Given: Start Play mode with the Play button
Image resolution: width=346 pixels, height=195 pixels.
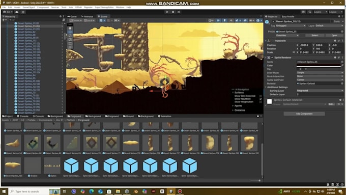Looking at the screenshot, I should 167,12.
